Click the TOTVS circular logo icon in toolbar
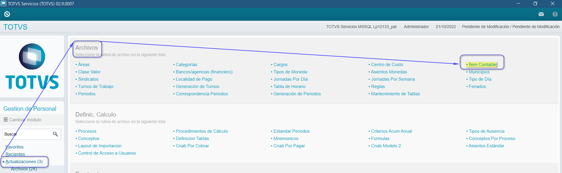This screenshot has height=173, width=562. pyautogui.click(x=7, y=14)
